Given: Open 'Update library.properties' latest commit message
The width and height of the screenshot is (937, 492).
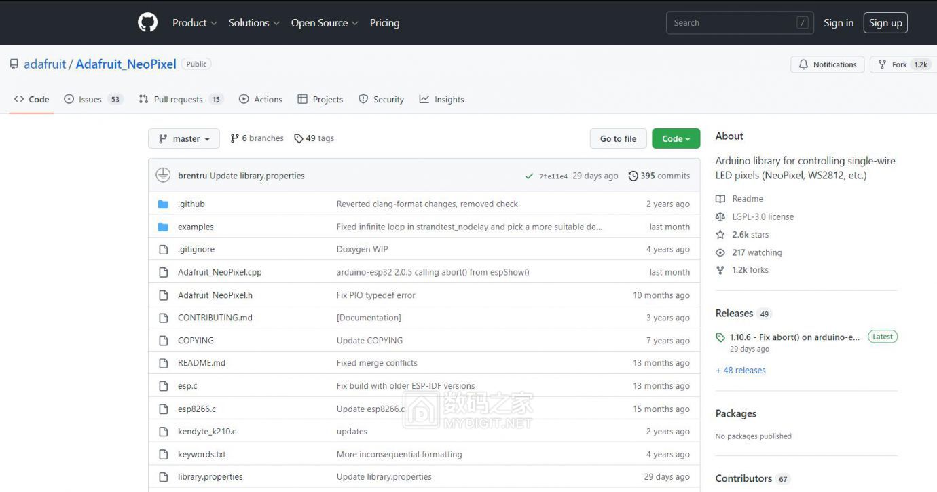Looking at the screenshot, I should pyautogui.click(x=257, y=176).
